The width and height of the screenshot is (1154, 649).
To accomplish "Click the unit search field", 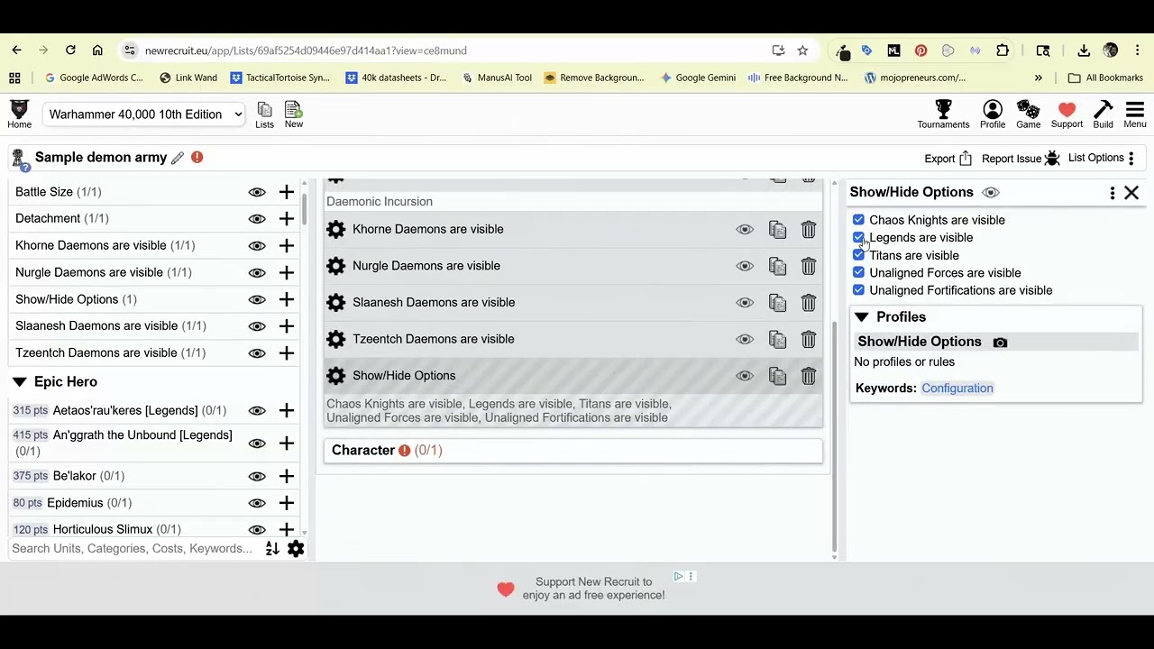I will (x=133, y=549).
